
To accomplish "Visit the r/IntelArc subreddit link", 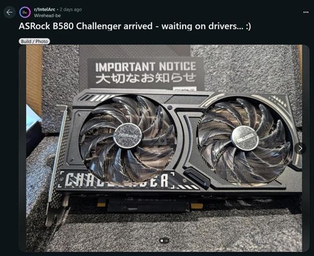I will point(44,9).
